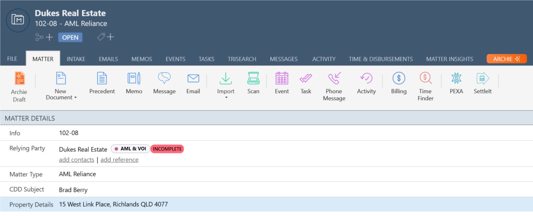The height and width of the screenshot is (218, 533).
Task: Launch Time Finder
Action: (x=425, y=87)
